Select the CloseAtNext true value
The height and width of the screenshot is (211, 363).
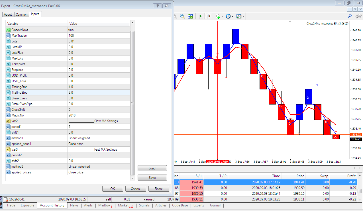(99, 30)
